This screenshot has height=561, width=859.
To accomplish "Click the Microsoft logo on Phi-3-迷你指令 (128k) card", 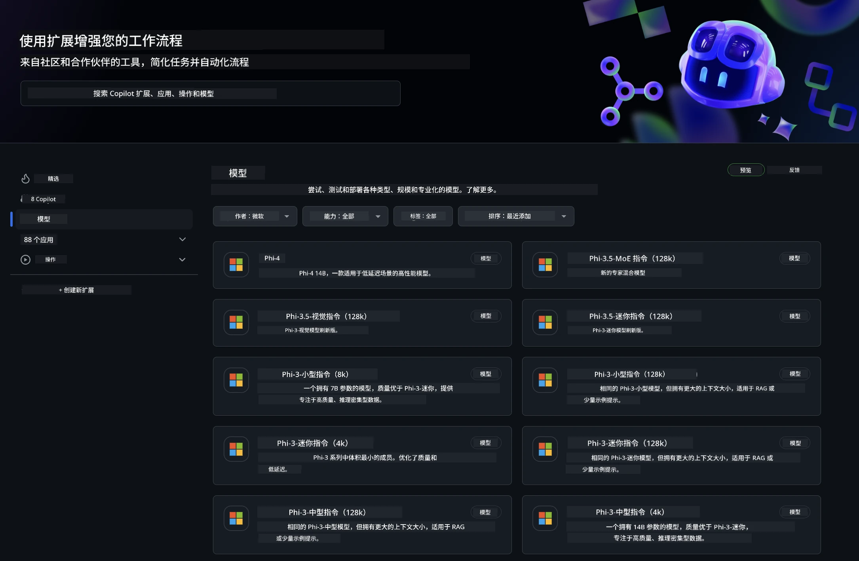I will [545, 449].
